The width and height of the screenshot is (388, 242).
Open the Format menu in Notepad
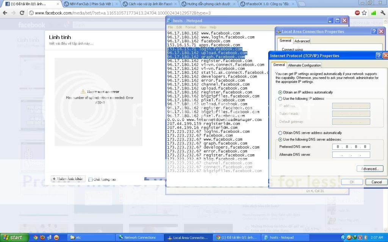[191, 27]
